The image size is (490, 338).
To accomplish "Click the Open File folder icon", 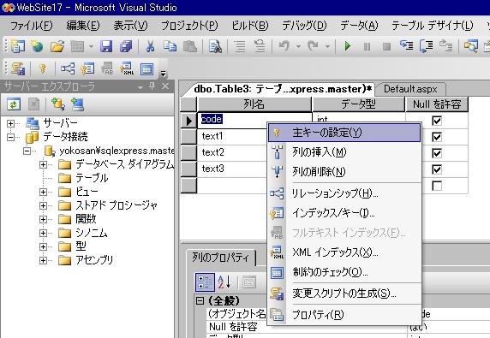I will pyautogui.click(x=57, y=46).
